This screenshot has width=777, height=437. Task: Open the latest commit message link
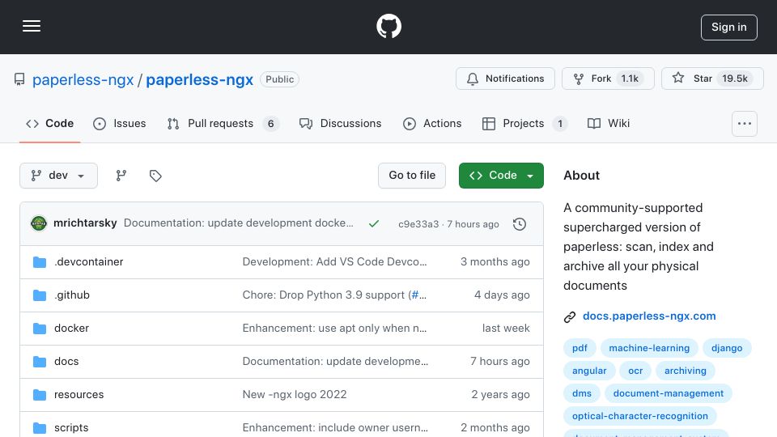238,223
